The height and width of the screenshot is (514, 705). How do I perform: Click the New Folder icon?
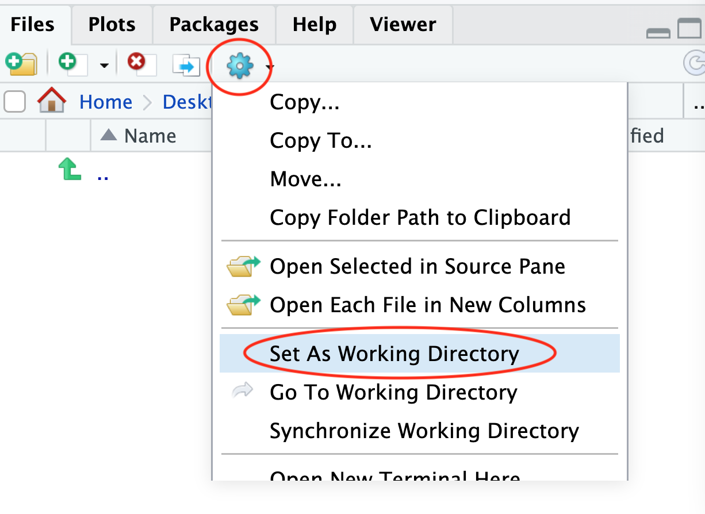coord(21,63)
